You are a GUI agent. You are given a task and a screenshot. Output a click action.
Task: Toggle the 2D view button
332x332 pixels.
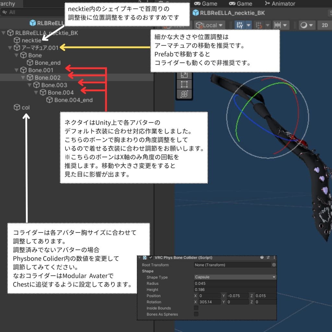(x=325, y=25)
